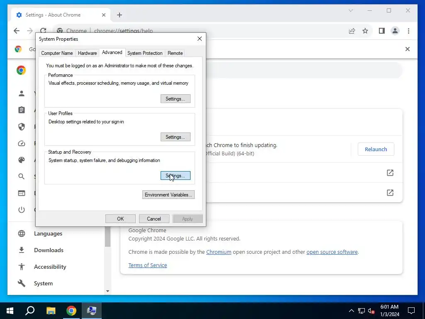Switch to the System Protection tab
Image resolution: width=425 pixels, height=319 pixels.
(x=145, y=53)
